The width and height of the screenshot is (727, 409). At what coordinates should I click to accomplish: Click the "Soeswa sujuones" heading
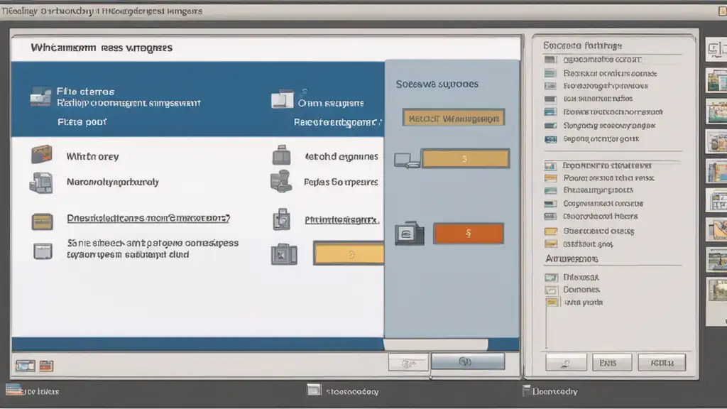click(x=437, y=84)
